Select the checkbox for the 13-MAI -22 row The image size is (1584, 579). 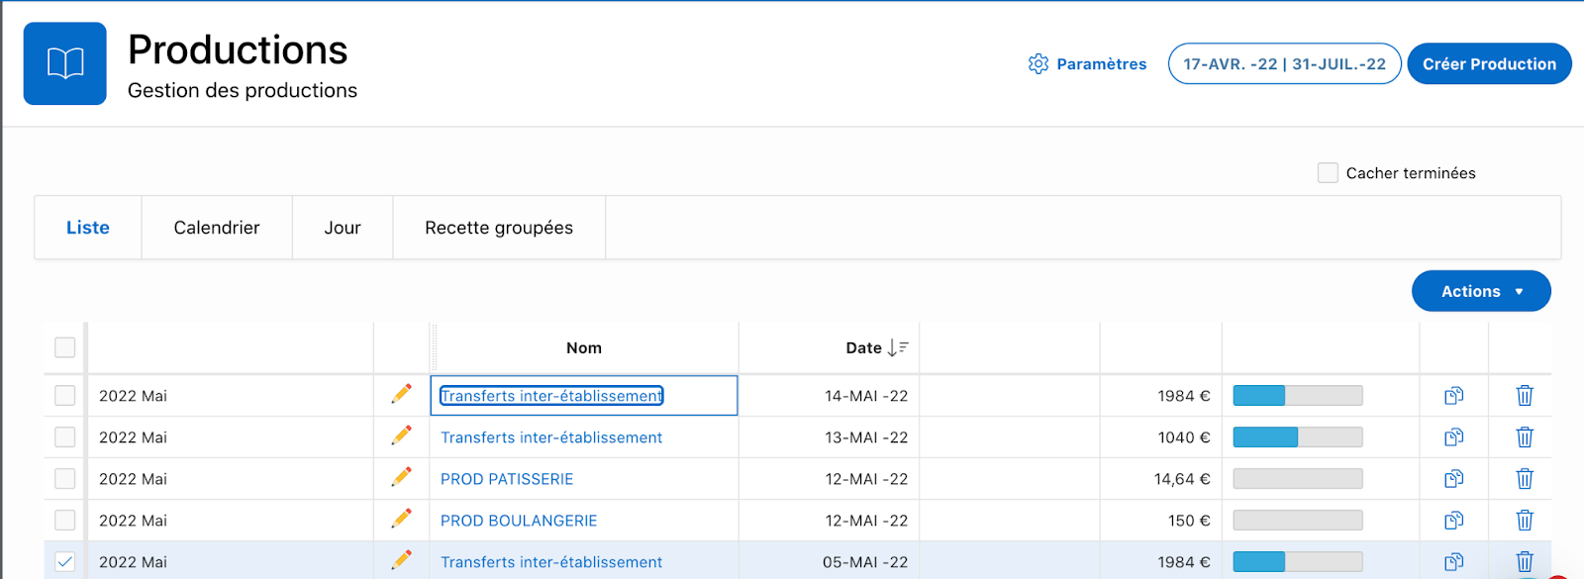(65, 437)
